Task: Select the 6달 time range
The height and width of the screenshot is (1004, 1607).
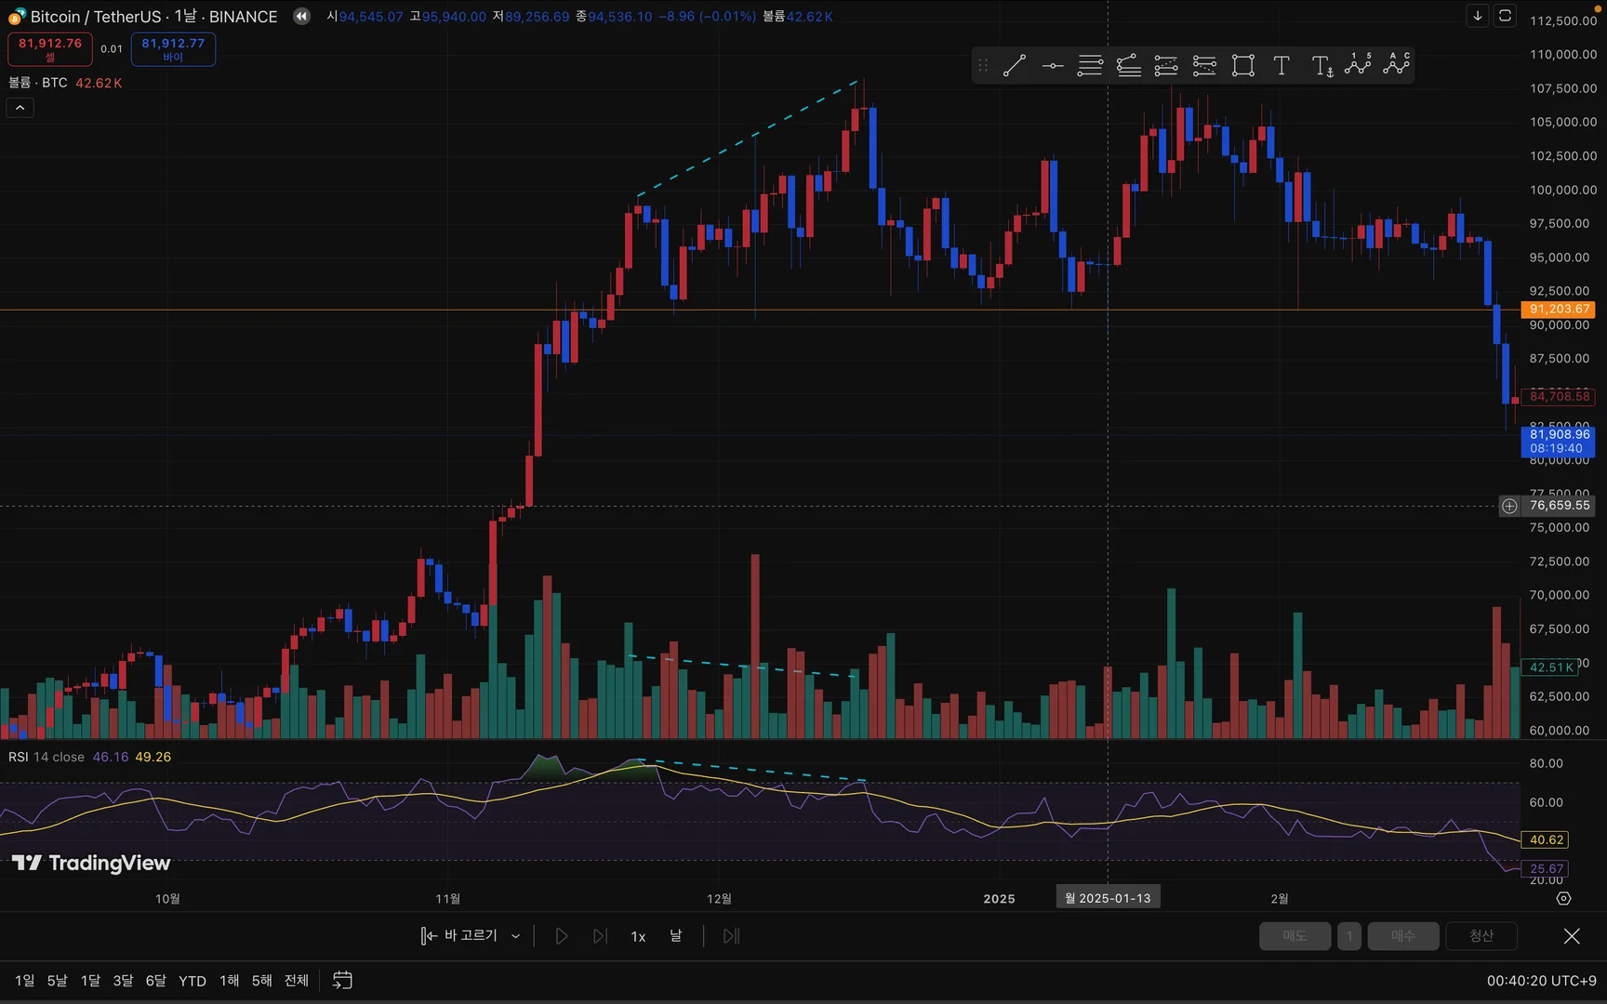Action: tap(155, 981)
